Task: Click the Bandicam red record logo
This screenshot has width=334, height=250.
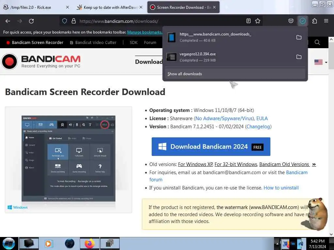Action: point(9,62)
